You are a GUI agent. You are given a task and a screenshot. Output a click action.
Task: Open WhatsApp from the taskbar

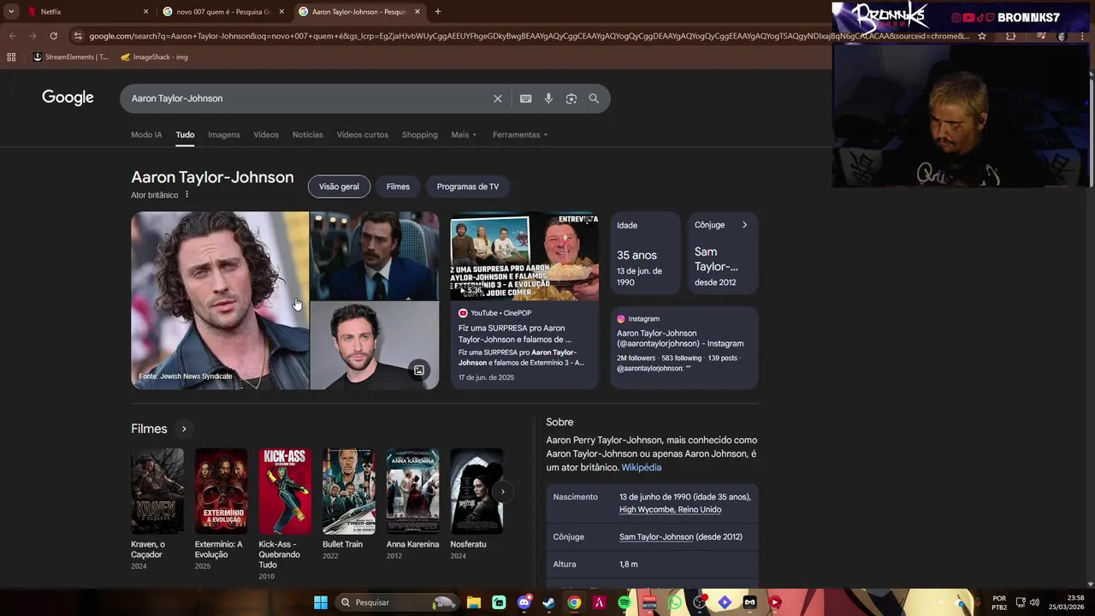[x=675, y=602]
